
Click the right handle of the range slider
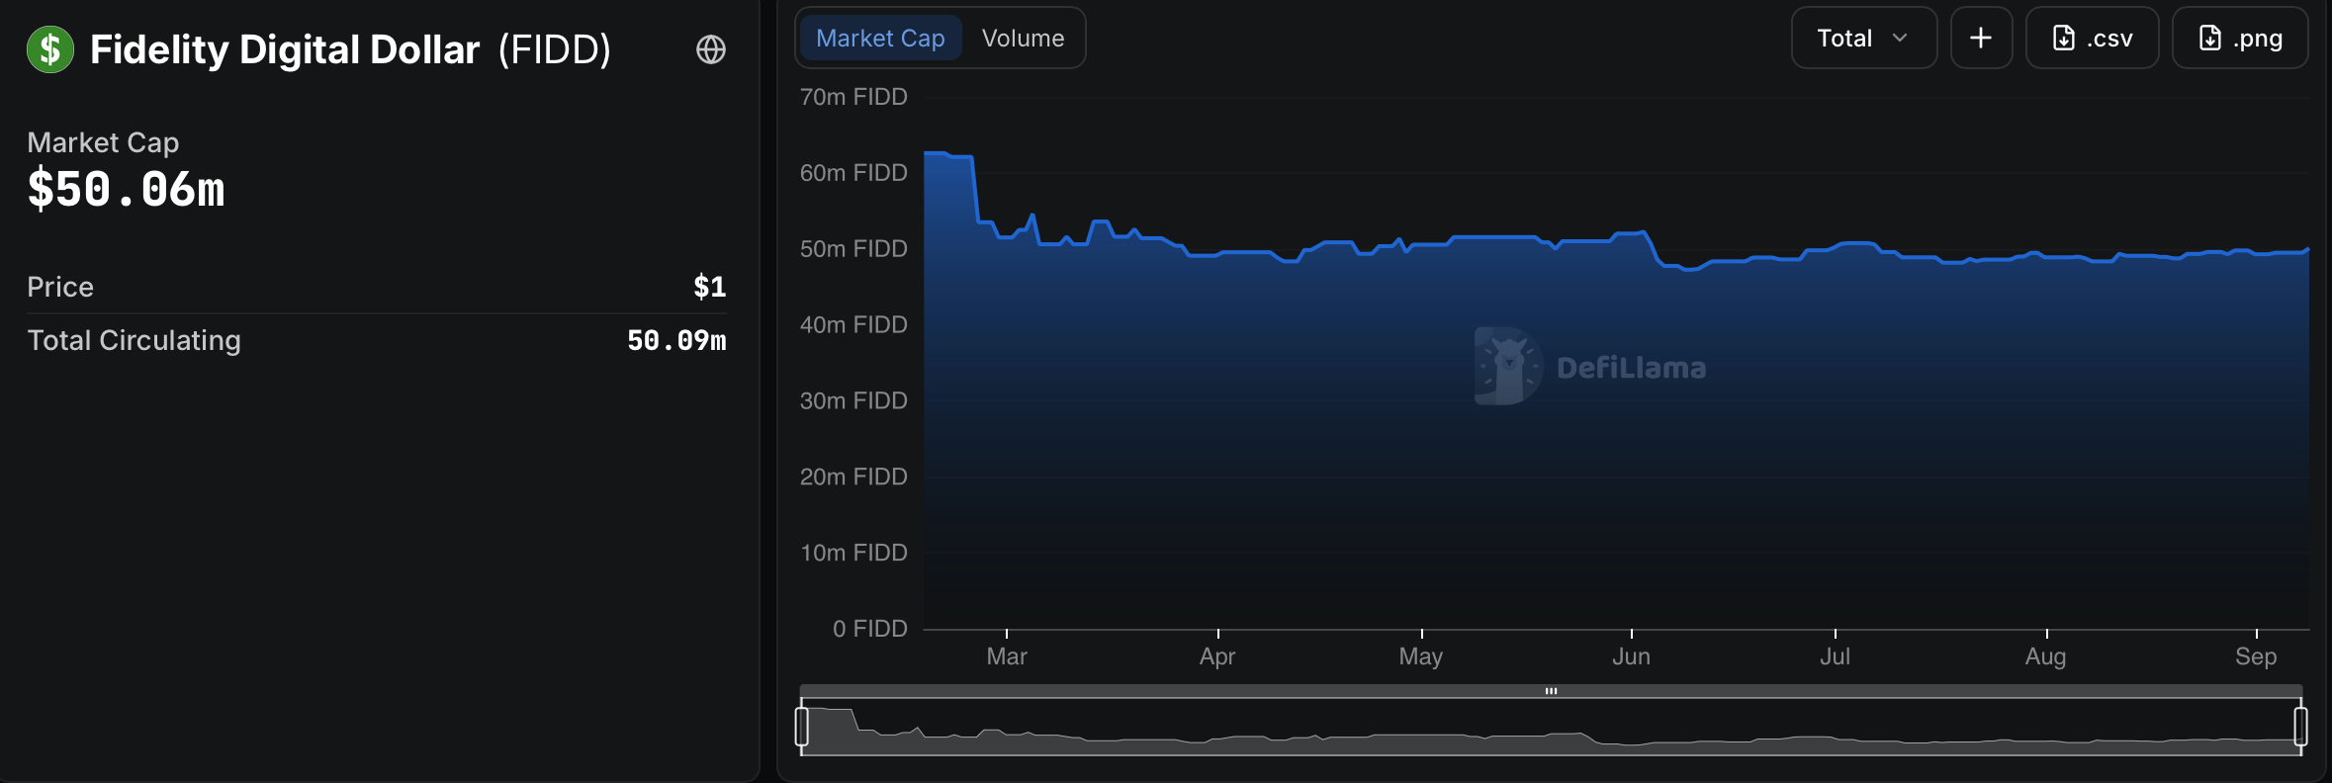click(x=2301, y=727)
